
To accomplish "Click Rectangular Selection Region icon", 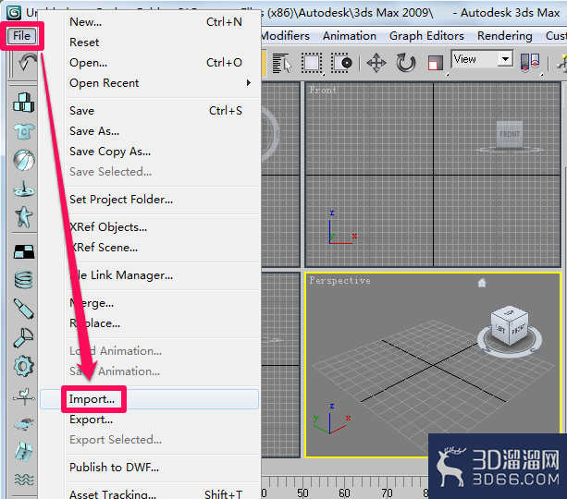I will pos(312,63).
